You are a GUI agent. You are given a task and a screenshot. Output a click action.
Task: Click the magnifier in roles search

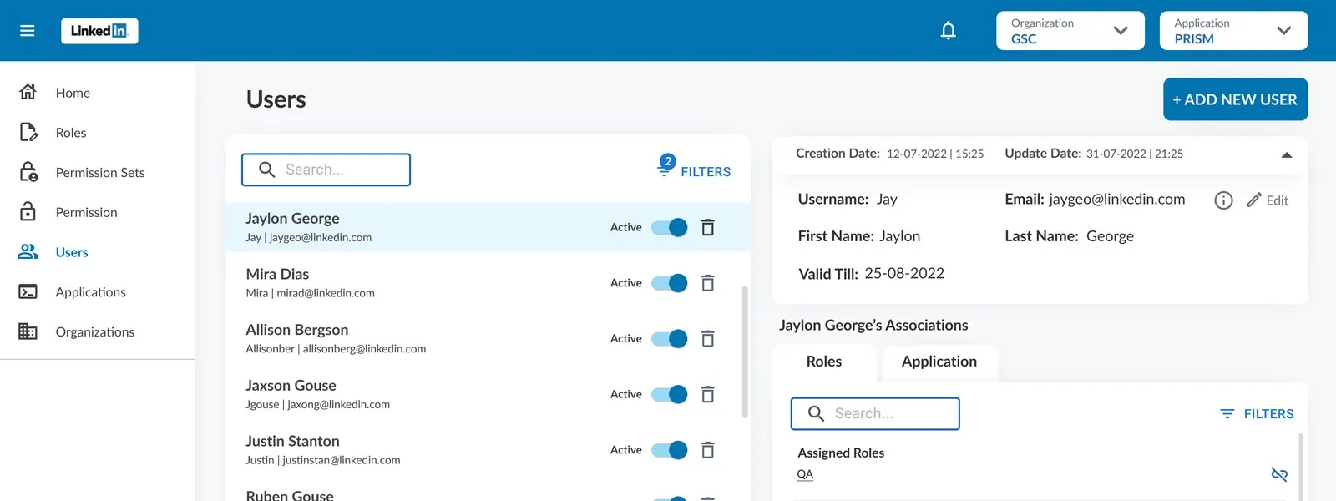click(817, 413)
